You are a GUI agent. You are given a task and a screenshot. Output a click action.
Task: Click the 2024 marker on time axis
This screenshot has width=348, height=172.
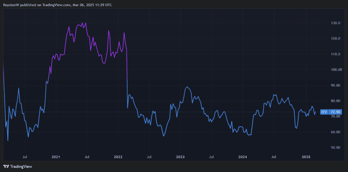pos(243,157)
